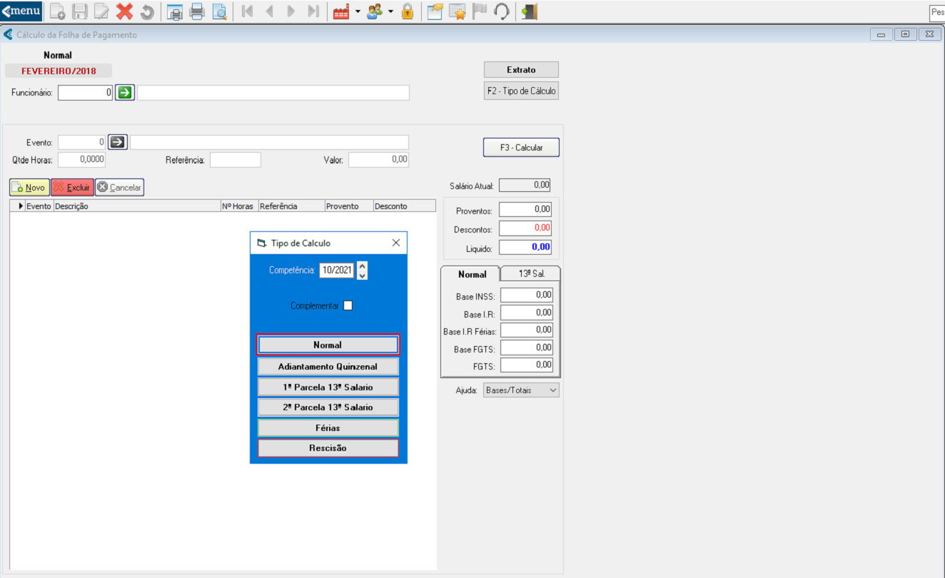Screen dimensions: 945x578
Task: Increase Competência with the up arrow
Action: (x=362, y=266)
